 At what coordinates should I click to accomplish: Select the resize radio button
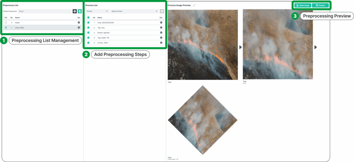(x=6, y=22)
